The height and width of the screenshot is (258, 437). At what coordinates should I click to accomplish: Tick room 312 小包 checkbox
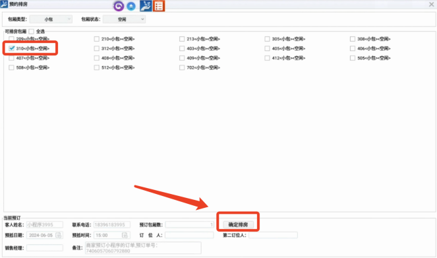97,48
